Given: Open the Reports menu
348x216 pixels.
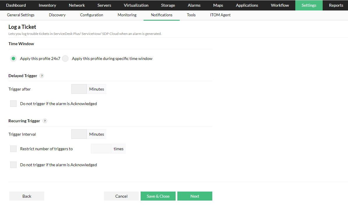Looking at the screenshot, I should tap(336, 5).
